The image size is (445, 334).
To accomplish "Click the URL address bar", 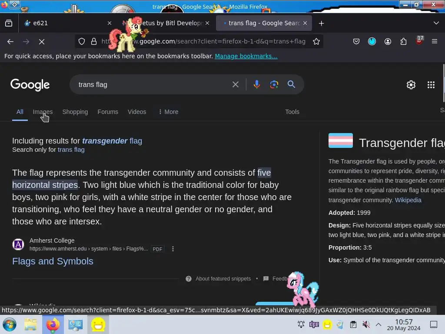I will point(203,41).
